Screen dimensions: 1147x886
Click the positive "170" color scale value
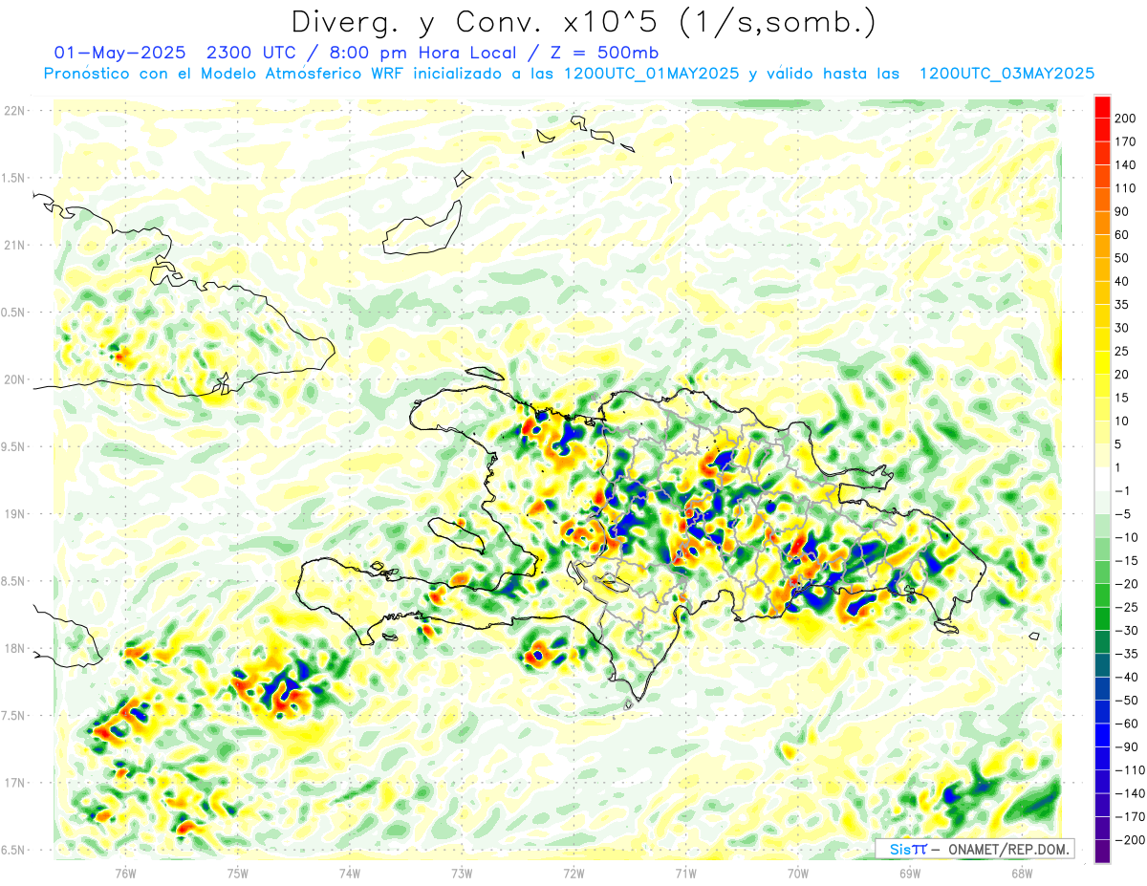1125,141
